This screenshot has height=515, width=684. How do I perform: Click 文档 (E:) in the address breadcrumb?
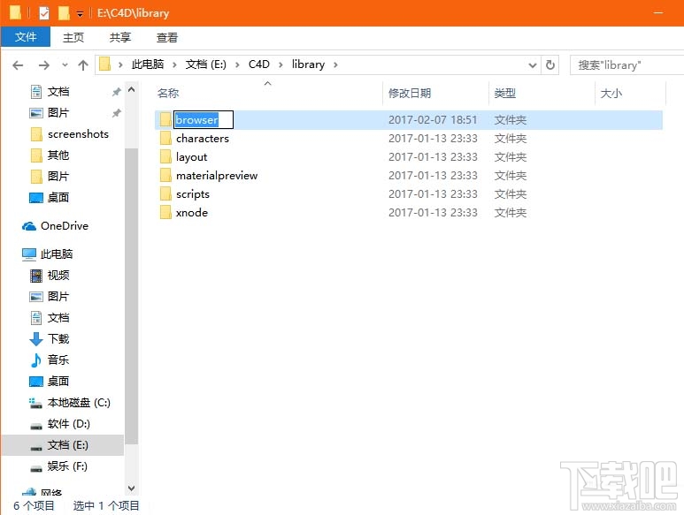(x=205, y=64)
